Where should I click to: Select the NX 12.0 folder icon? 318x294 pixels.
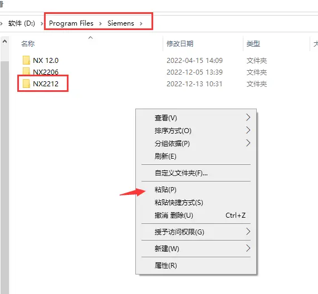click(26, 60)
